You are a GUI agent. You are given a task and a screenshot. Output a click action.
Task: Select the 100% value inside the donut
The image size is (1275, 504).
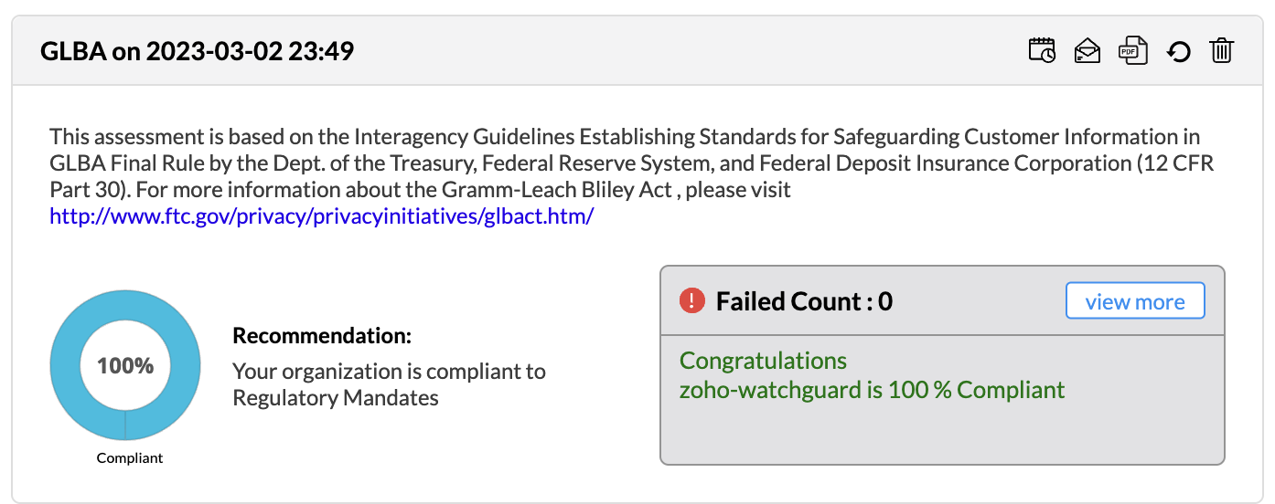(125, 366)
